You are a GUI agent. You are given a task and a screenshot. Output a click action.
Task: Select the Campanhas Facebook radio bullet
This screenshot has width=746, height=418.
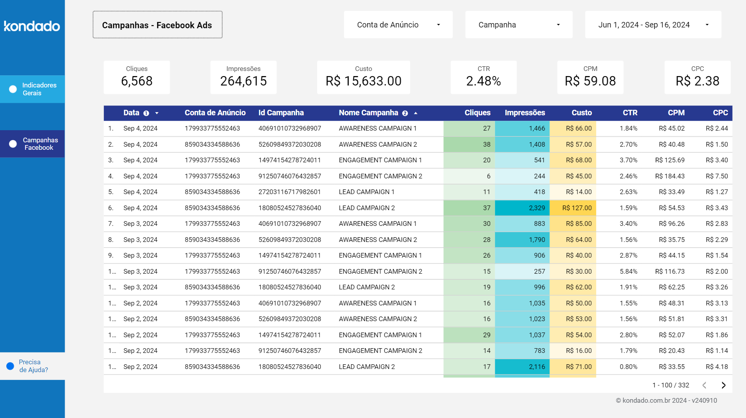tap(12, 144)
